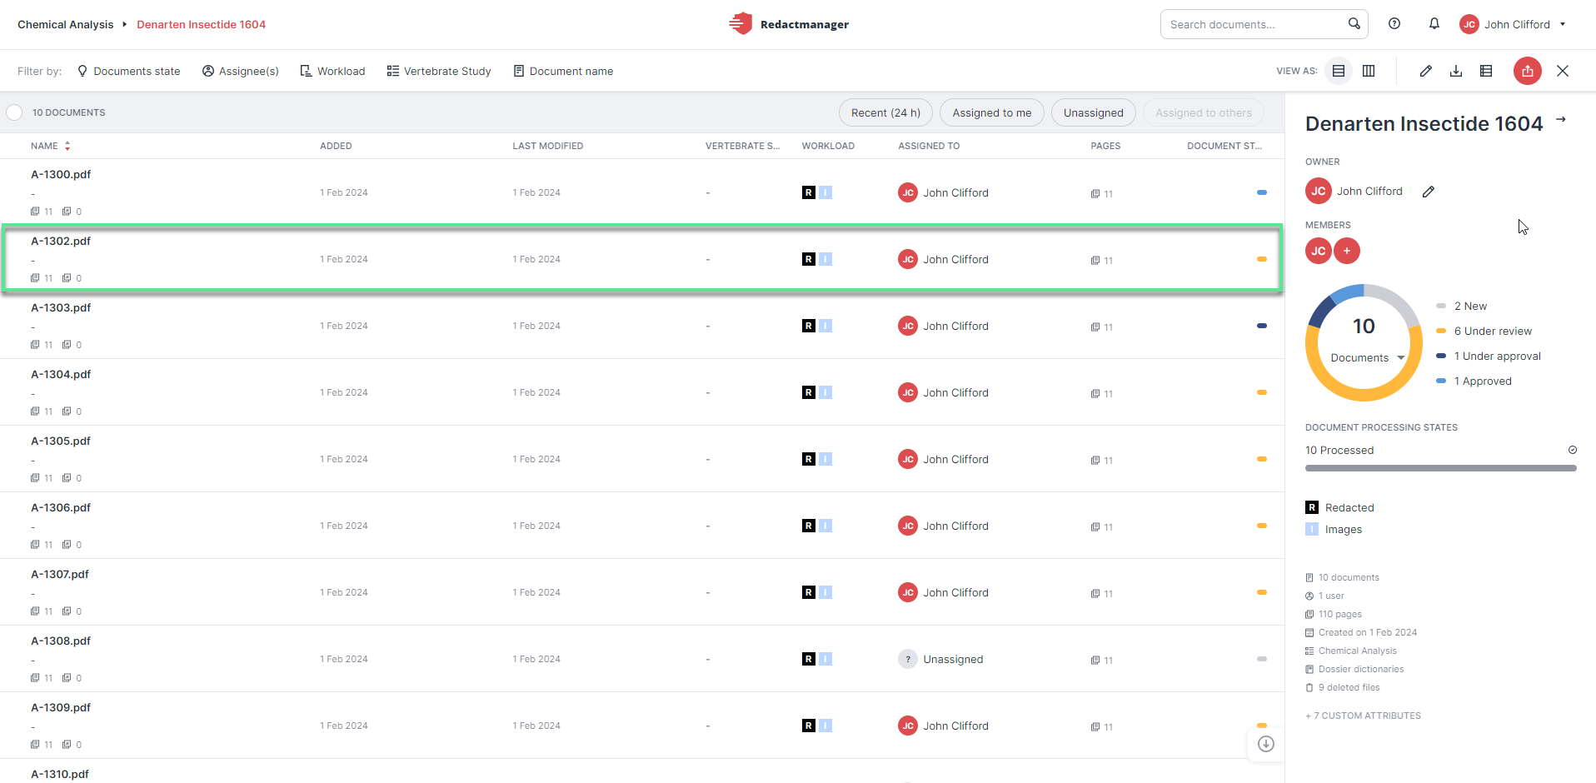Image resolution: width=1596 pixels, height=783 pixels.
Task: Expand the 7 Custom Attributes link
Action: click(1363, 716)
